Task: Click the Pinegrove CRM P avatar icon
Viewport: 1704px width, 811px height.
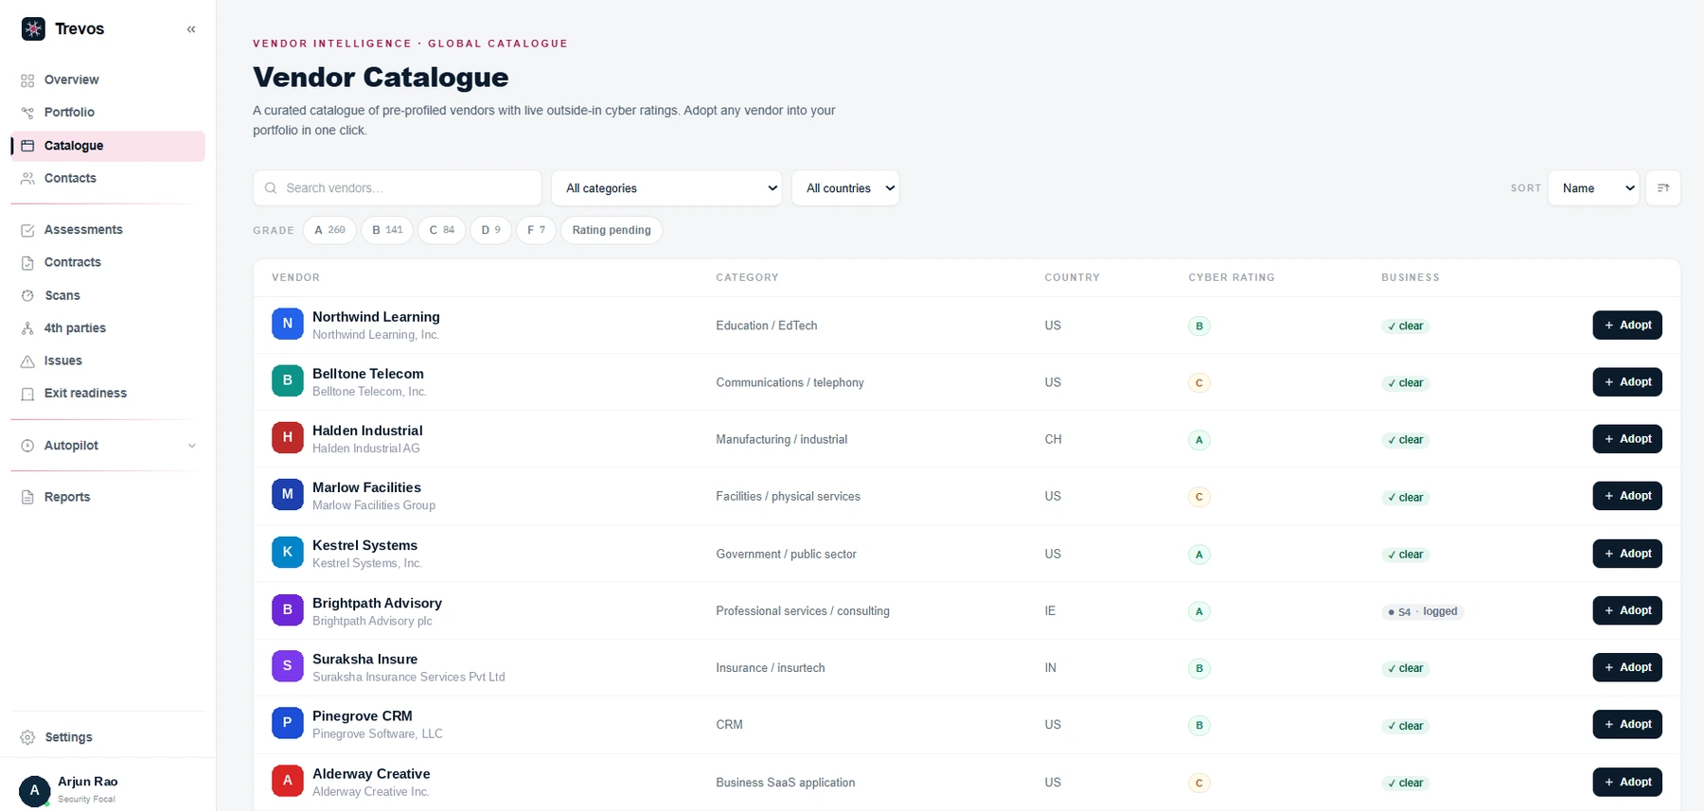Action: click(x=288, y=723)
